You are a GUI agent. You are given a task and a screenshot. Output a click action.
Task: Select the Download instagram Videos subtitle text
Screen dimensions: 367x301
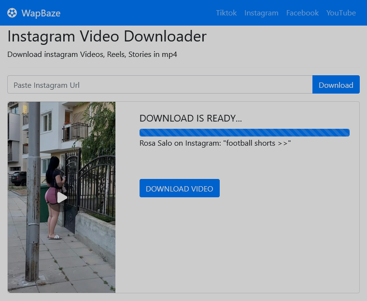(x=92, y=55)
